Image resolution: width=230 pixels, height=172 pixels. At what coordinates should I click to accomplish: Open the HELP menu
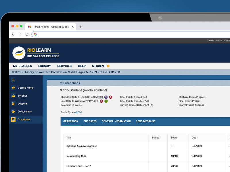click(82, 66)
